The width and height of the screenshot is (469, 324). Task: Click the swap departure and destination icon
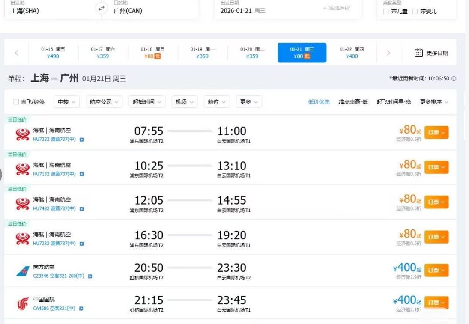tap(101, 7)
